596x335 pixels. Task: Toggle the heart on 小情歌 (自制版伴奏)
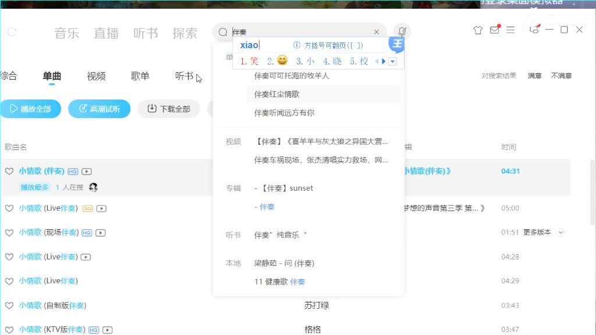(10, 305)
